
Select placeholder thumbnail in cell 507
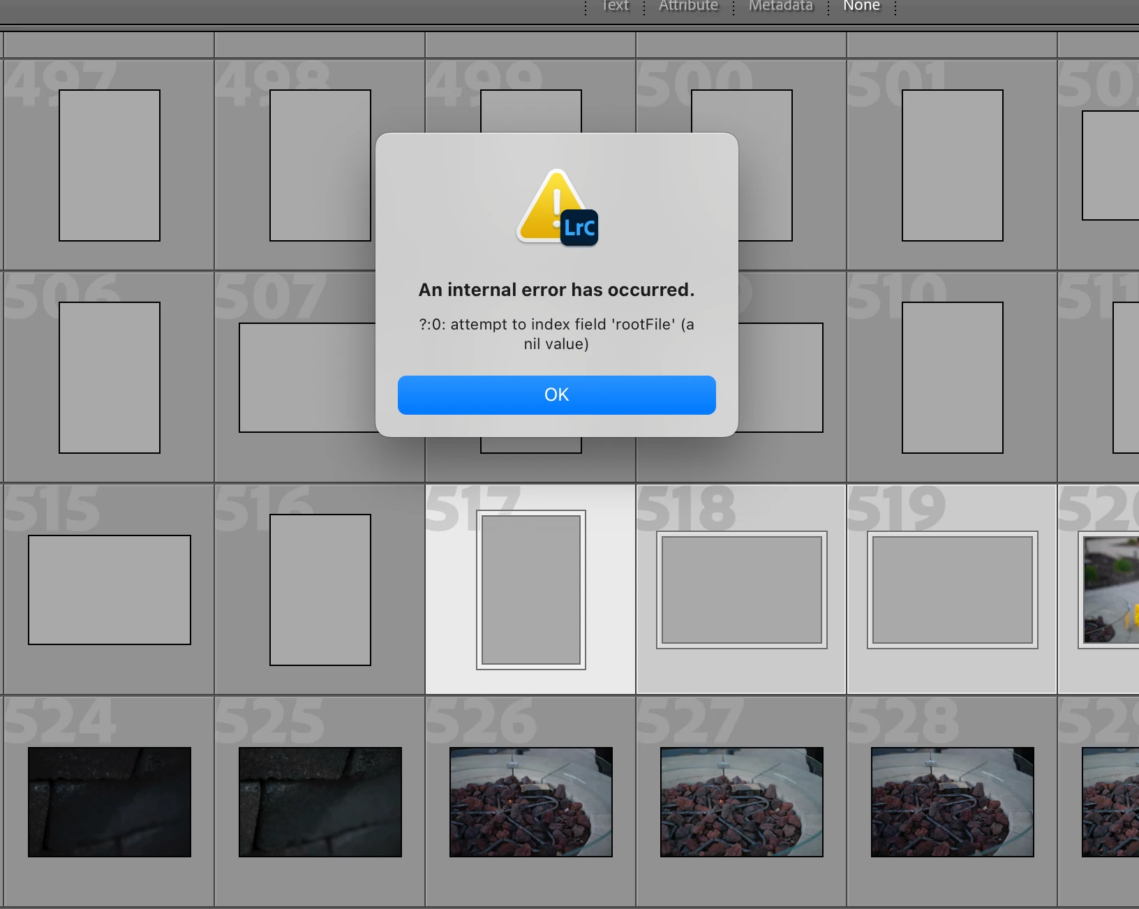(307, 378)
